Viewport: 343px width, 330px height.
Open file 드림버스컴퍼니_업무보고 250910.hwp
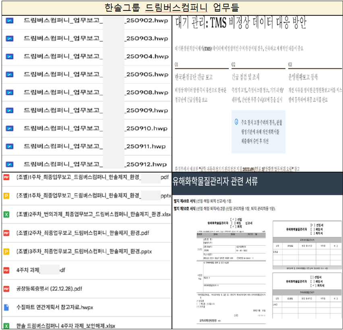pyautogui.click(x=95, y=128)
